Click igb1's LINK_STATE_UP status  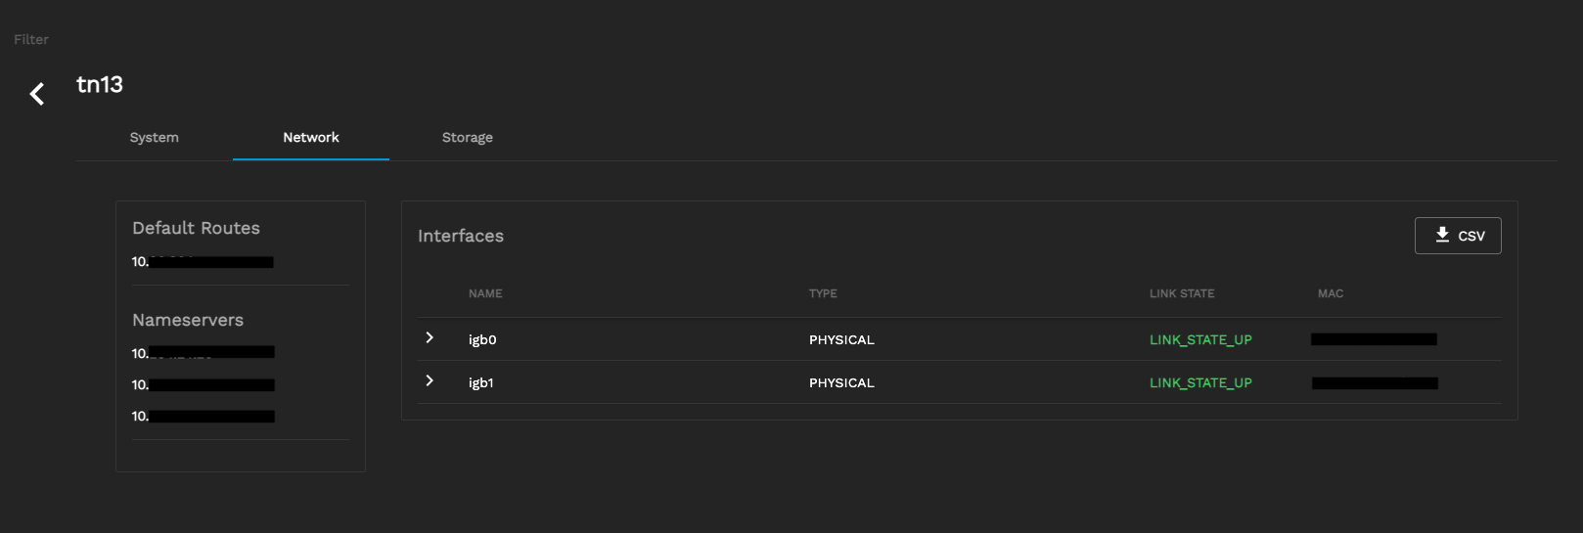(x=1200, y=383)
